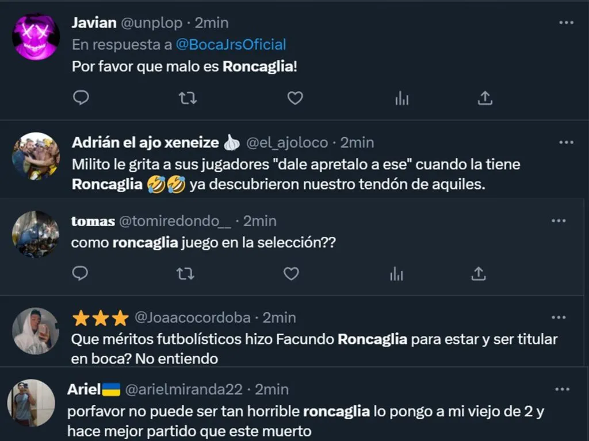Screen dimensions: 589x441
Task: Share the tweet by tomas
Action: tap(478, 274)
